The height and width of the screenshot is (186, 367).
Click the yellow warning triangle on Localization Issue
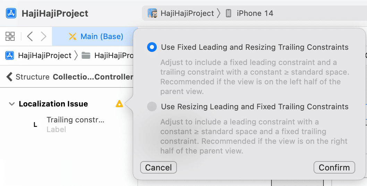point(119,104)
